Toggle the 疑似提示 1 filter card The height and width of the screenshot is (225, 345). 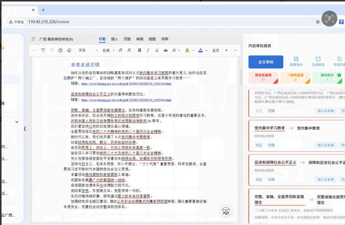pyautogui.click(x=327, y=78)
